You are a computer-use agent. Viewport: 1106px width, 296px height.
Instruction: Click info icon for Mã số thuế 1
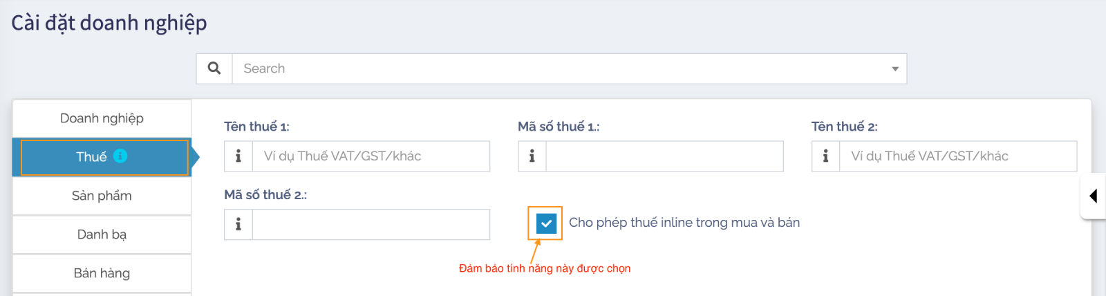532,156
